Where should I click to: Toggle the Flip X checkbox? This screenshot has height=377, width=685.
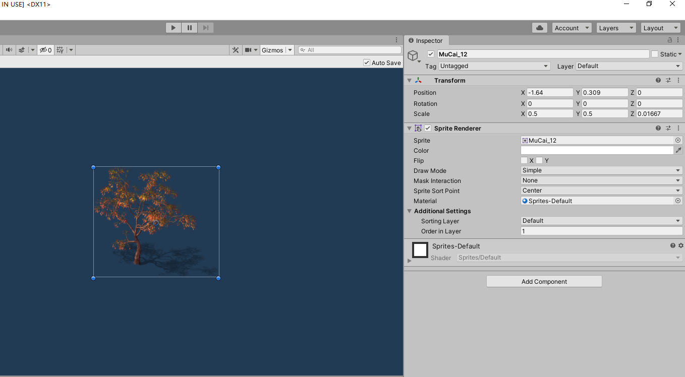coord(524,160)
